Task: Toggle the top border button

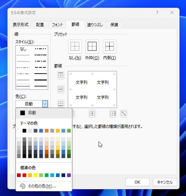Action: 61,75
